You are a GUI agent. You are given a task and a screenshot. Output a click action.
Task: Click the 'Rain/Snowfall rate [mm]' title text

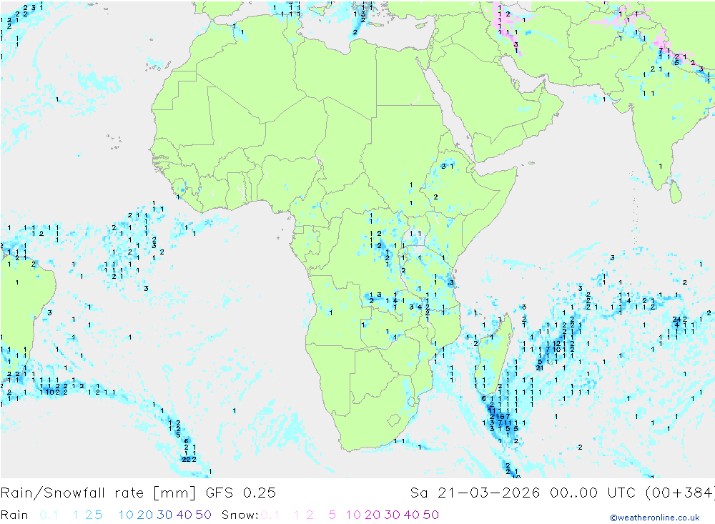tap(98, 493)
